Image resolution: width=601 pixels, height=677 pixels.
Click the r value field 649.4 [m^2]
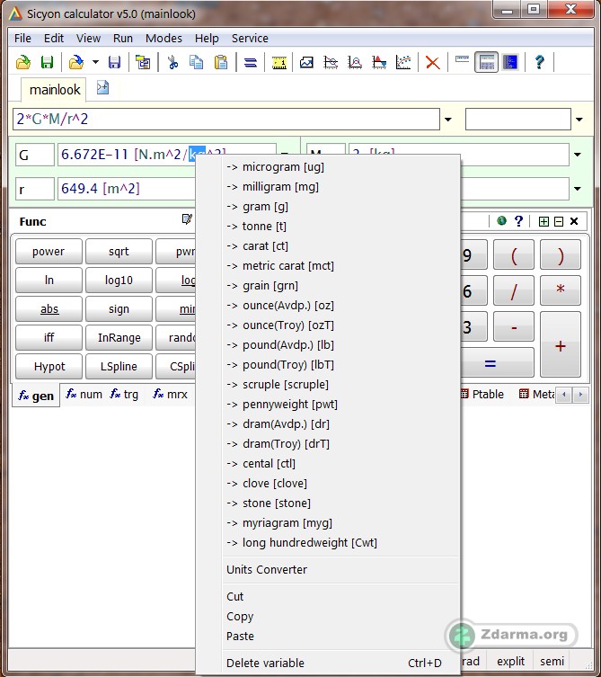tap(127, 189)
